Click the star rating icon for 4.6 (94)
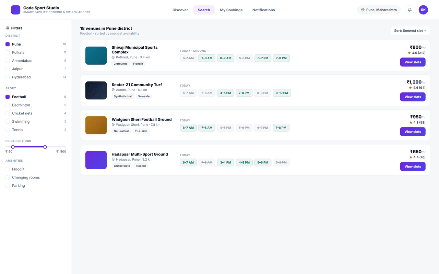Screen dimensions: 439x274 click(x=411, y=88)
